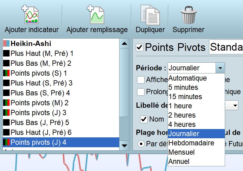Select 15 minutes period option
The width and height of the screenshot is (243, 171).
tap(185, 97)
